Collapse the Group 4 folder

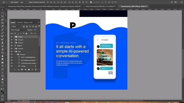[x=14, y=48]
